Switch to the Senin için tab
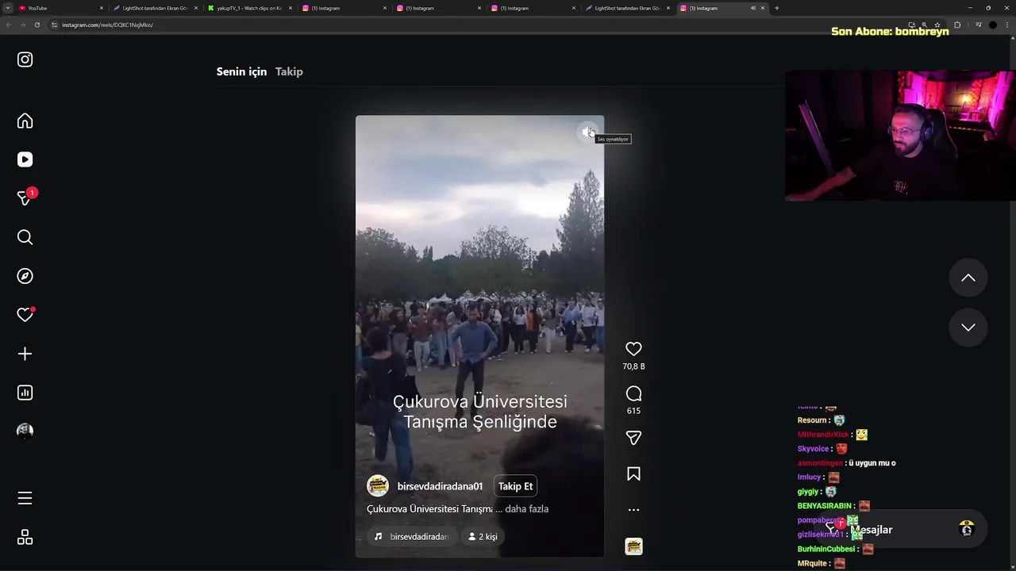1016x571 pixels. coord(241,71)
